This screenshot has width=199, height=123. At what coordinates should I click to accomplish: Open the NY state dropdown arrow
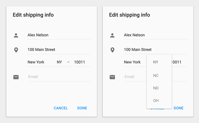[68, 62]
